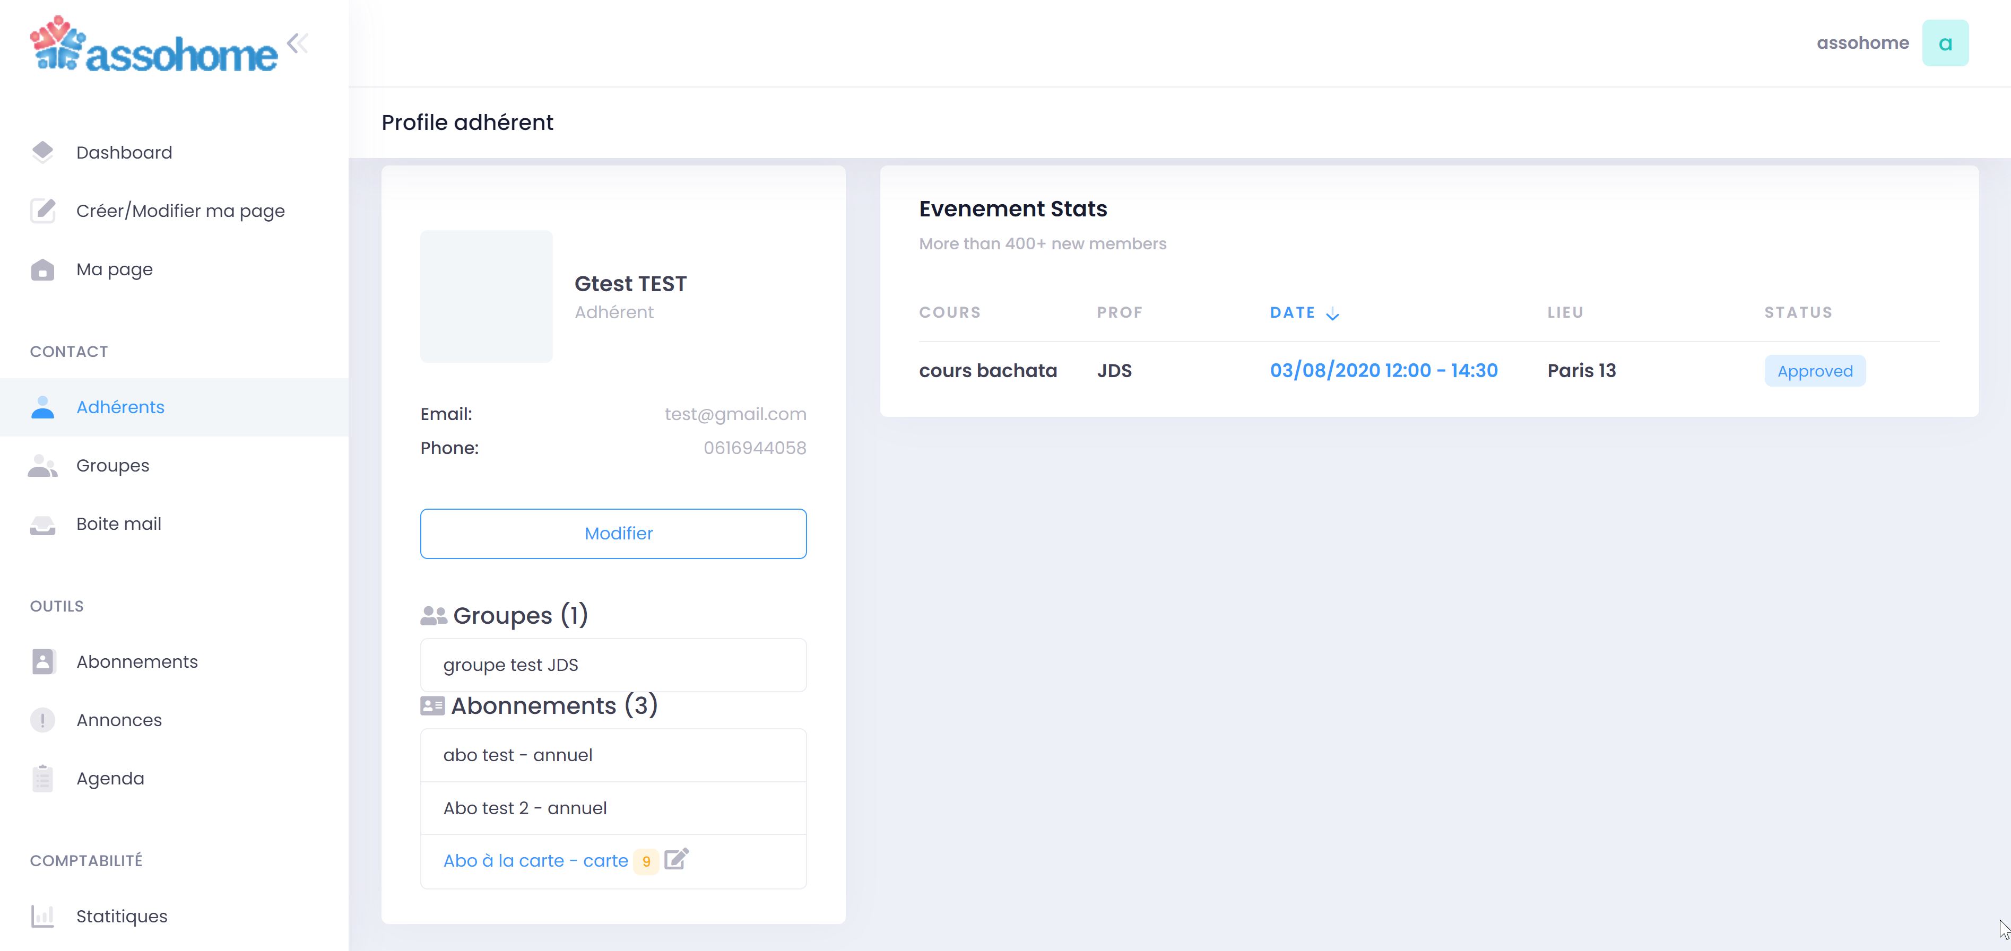This screenshot has width=2011, height=951.
Task: Click the Créer/Modifier ma page pencil icon
Action: [42, 211]
